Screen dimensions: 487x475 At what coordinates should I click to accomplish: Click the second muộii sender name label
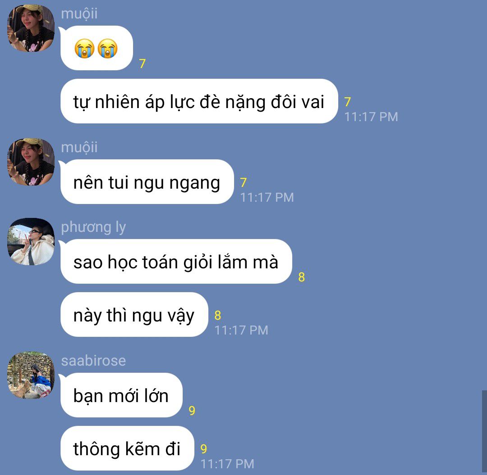coord(79,147)
